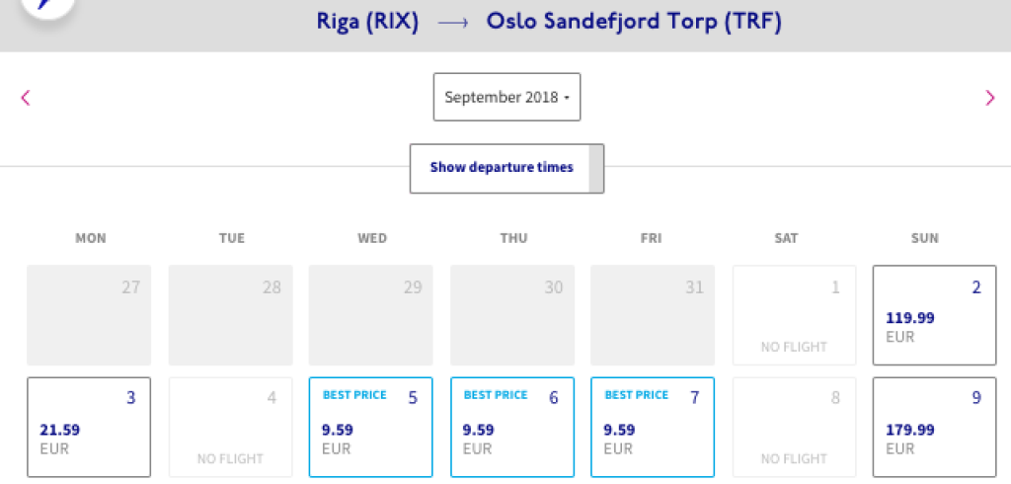
Task: Select September 9 fare 179.99 EUR
Action: 934,427
